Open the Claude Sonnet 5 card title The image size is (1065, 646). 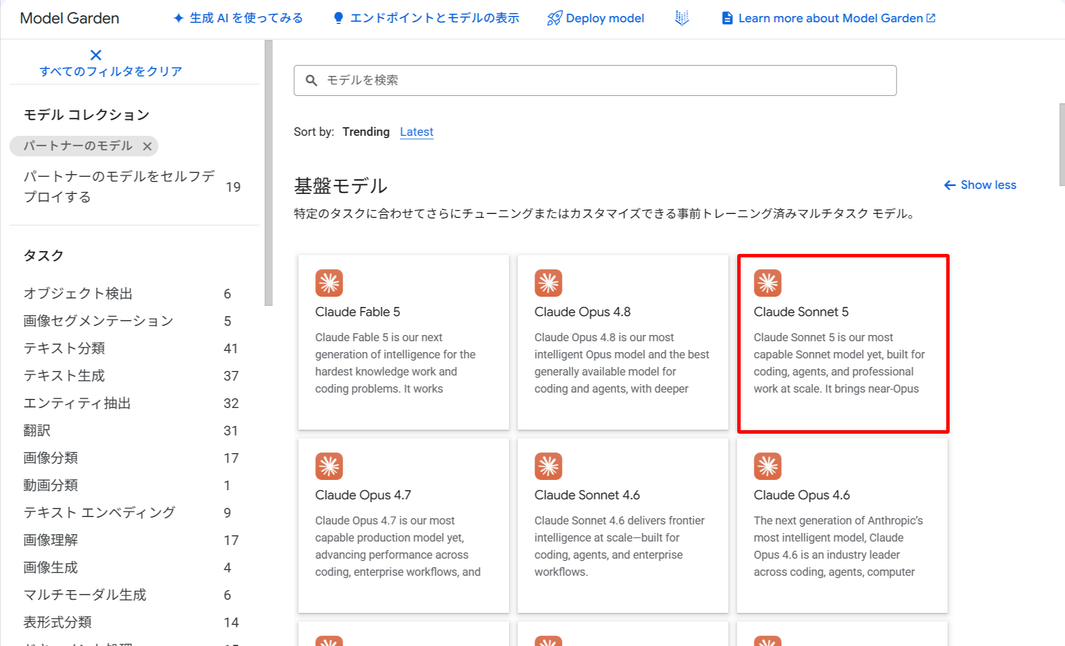[x=801, y=312]
